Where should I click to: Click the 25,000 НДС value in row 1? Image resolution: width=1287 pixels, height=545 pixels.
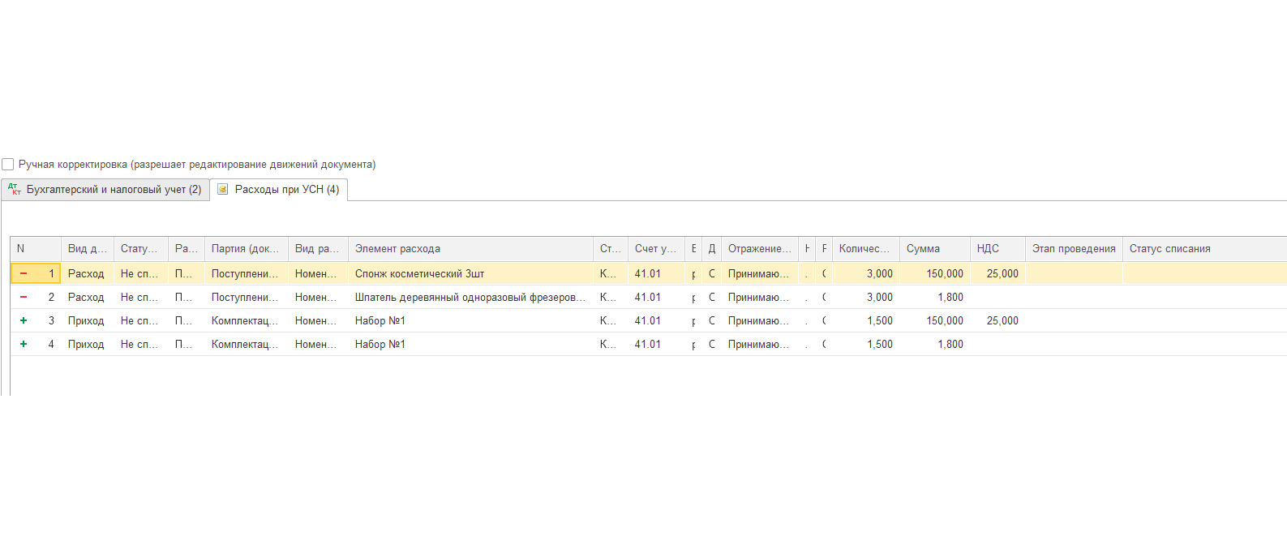(x=1002, y=274)
